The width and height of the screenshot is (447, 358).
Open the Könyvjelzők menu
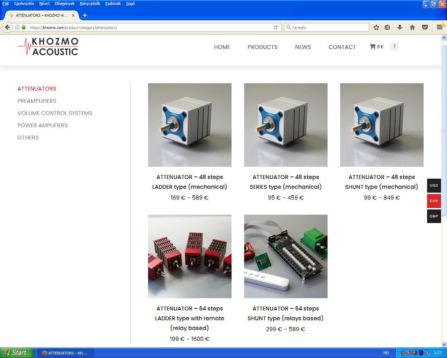click(90, 3)
